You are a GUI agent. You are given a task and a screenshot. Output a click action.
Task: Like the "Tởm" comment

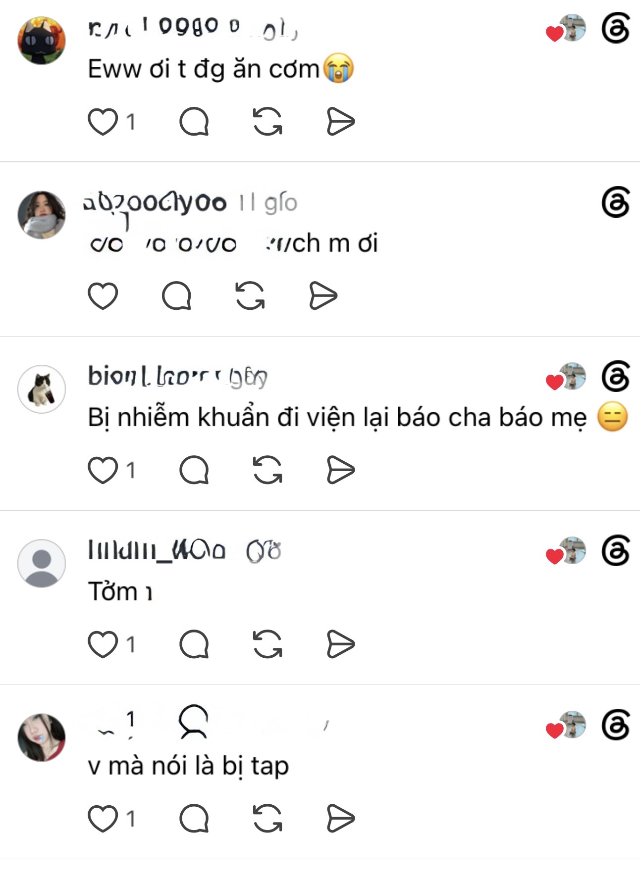pyautogui.click(x=103, y=644)
